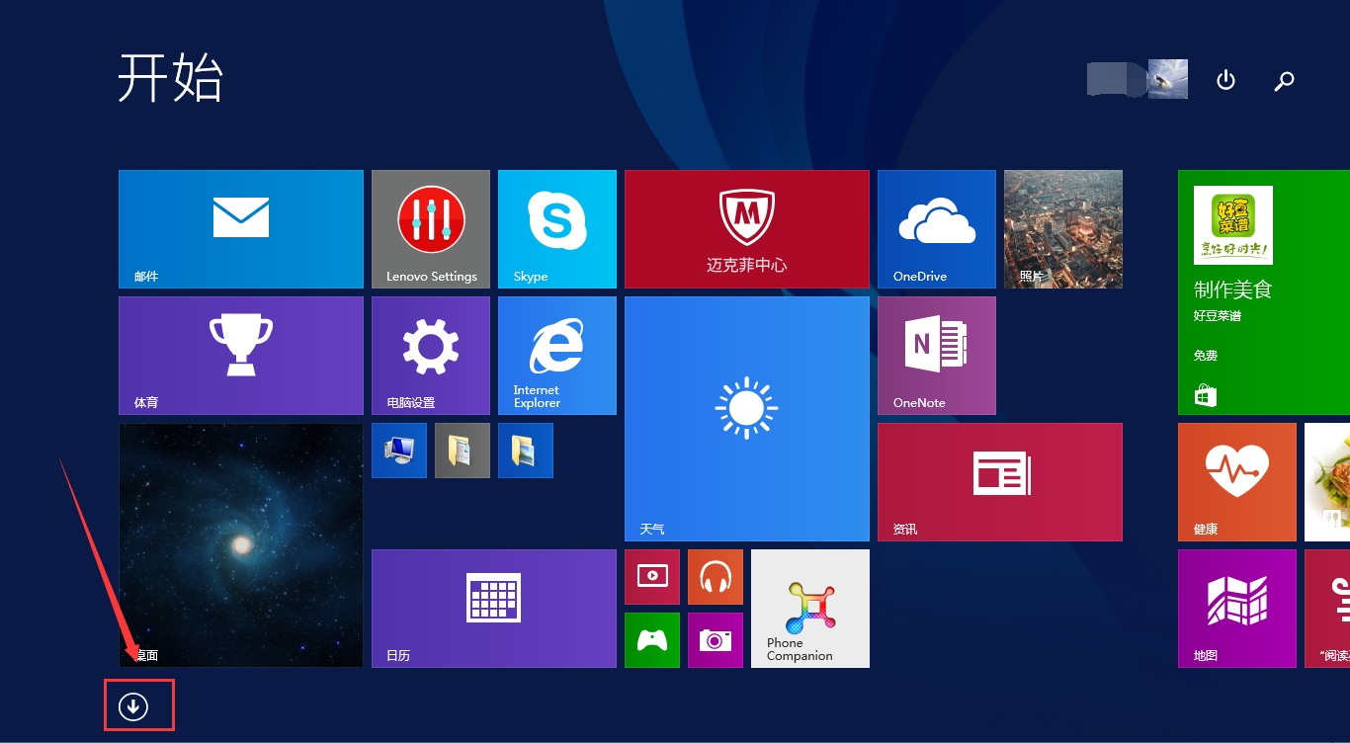Screen dimensions: 1350x743
Task: Open the 电脑设置 PC settings tile
Action: [x=431, y=356]
